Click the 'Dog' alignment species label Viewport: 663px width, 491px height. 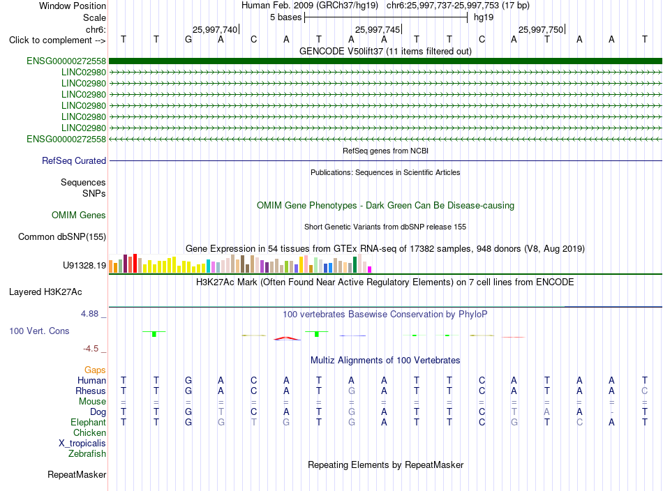[98, 412]
